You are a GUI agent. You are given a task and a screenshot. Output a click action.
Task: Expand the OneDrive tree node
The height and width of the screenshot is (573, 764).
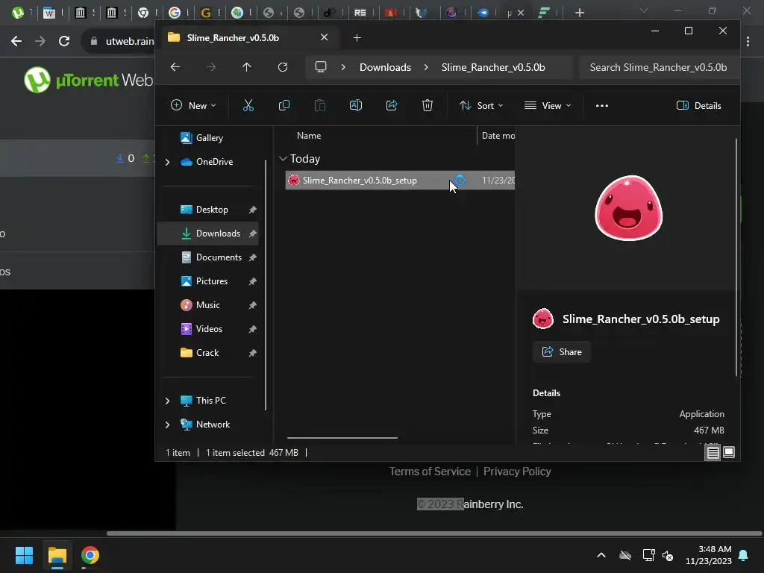point(168,162)
